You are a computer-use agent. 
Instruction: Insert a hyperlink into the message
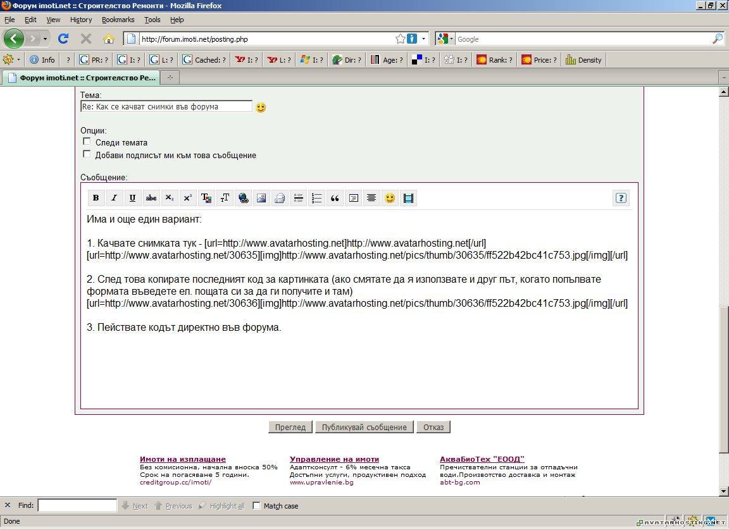[x=243, y=198]
